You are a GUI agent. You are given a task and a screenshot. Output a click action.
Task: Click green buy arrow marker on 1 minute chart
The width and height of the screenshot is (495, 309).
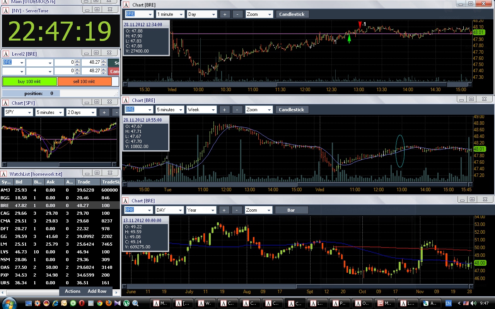point(349,39)
